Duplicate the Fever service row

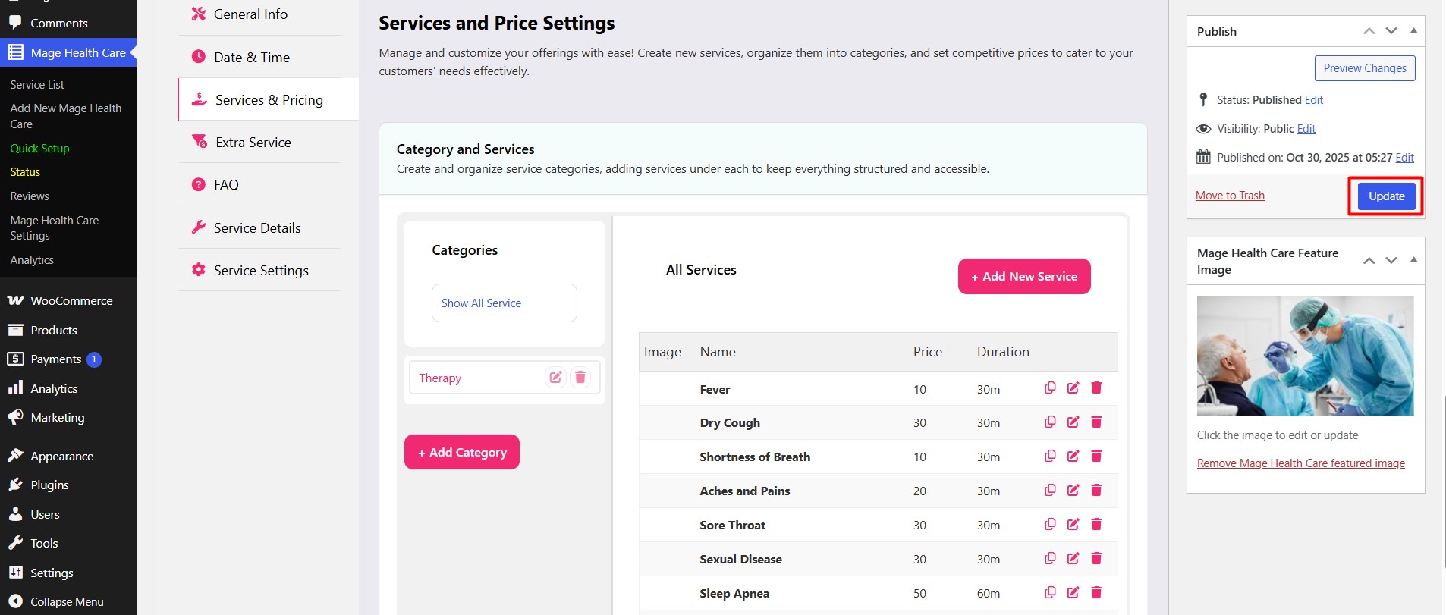[x=1050, y=388]
